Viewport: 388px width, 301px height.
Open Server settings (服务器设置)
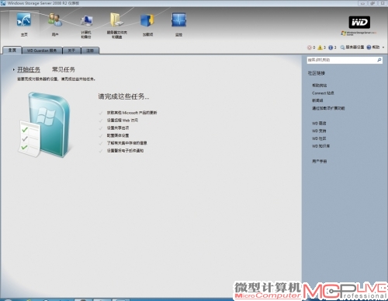(x=352, y=47)
